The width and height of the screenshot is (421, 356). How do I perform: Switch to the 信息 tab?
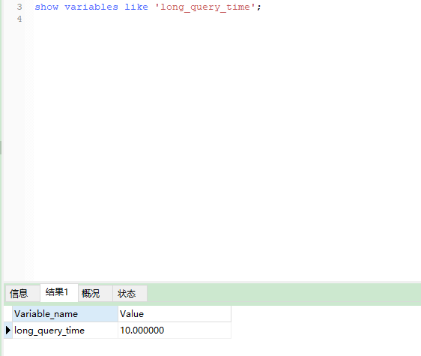tap(22, 293)
